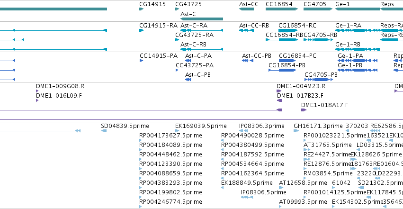Open EST RP004199802.5prime
Screen dimensions: 403x209
coord(170,192)
